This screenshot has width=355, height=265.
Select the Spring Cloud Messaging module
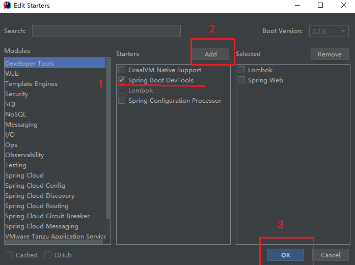click(x=55, y=226)
